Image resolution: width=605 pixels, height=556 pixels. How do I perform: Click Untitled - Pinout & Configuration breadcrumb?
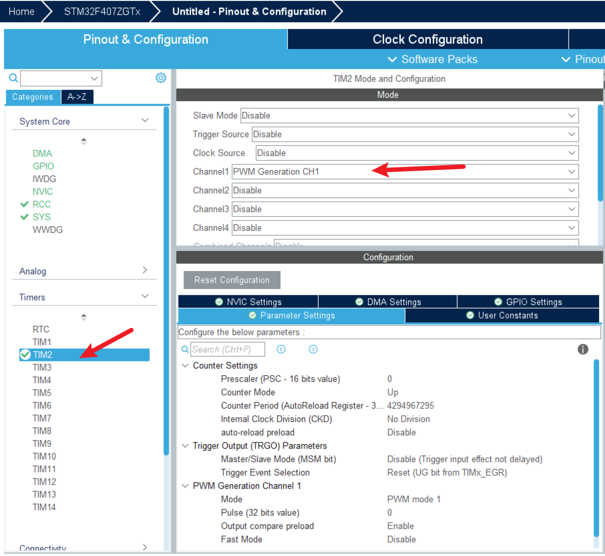click(249, 12)
